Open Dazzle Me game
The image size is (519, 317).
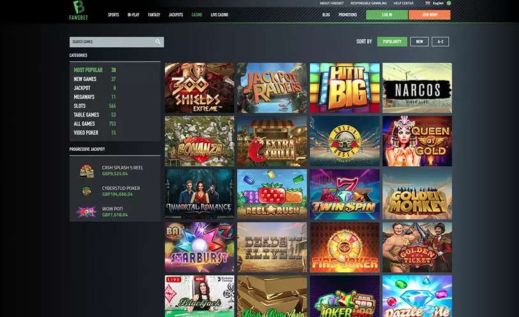pyautogui.click(x=417, y=296)
